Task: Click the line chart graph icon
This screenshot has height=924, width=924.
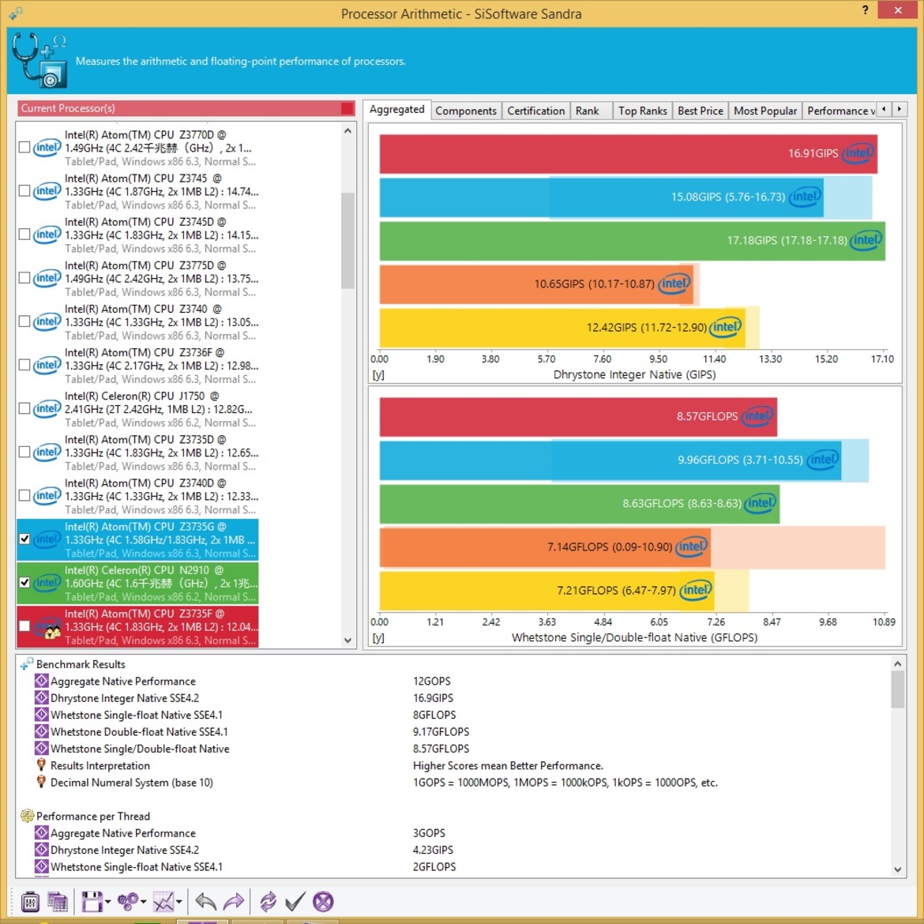Action: pos(163,901)
